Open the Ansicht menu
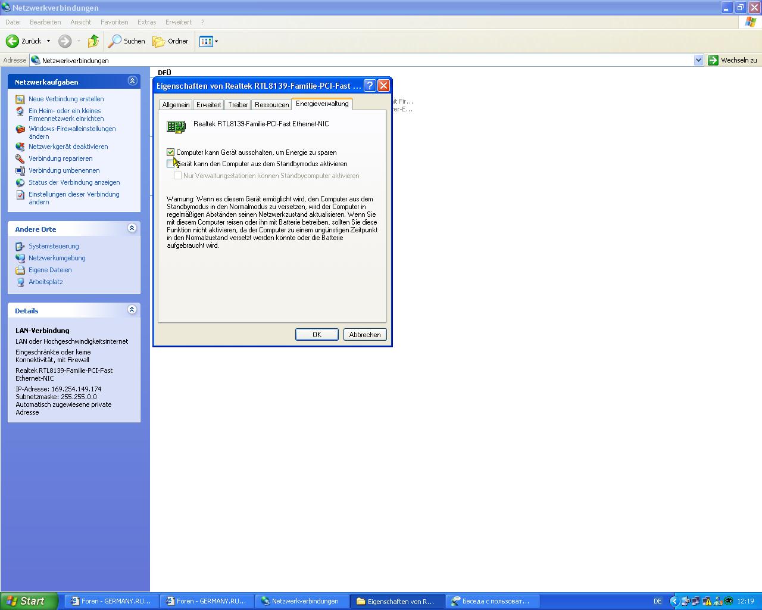 click(x=80, y=22)
